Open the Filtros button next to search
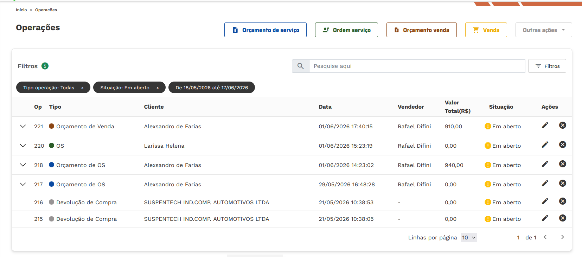Screen dimensions: 582x257 coord(547,66)
